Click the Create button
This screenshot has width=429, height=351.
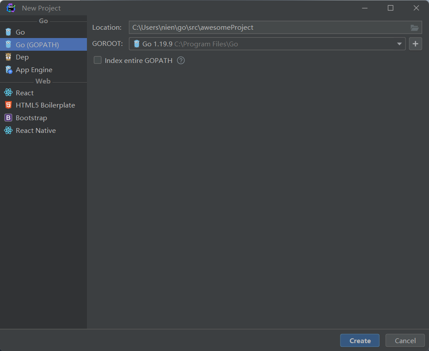[360, 341]
